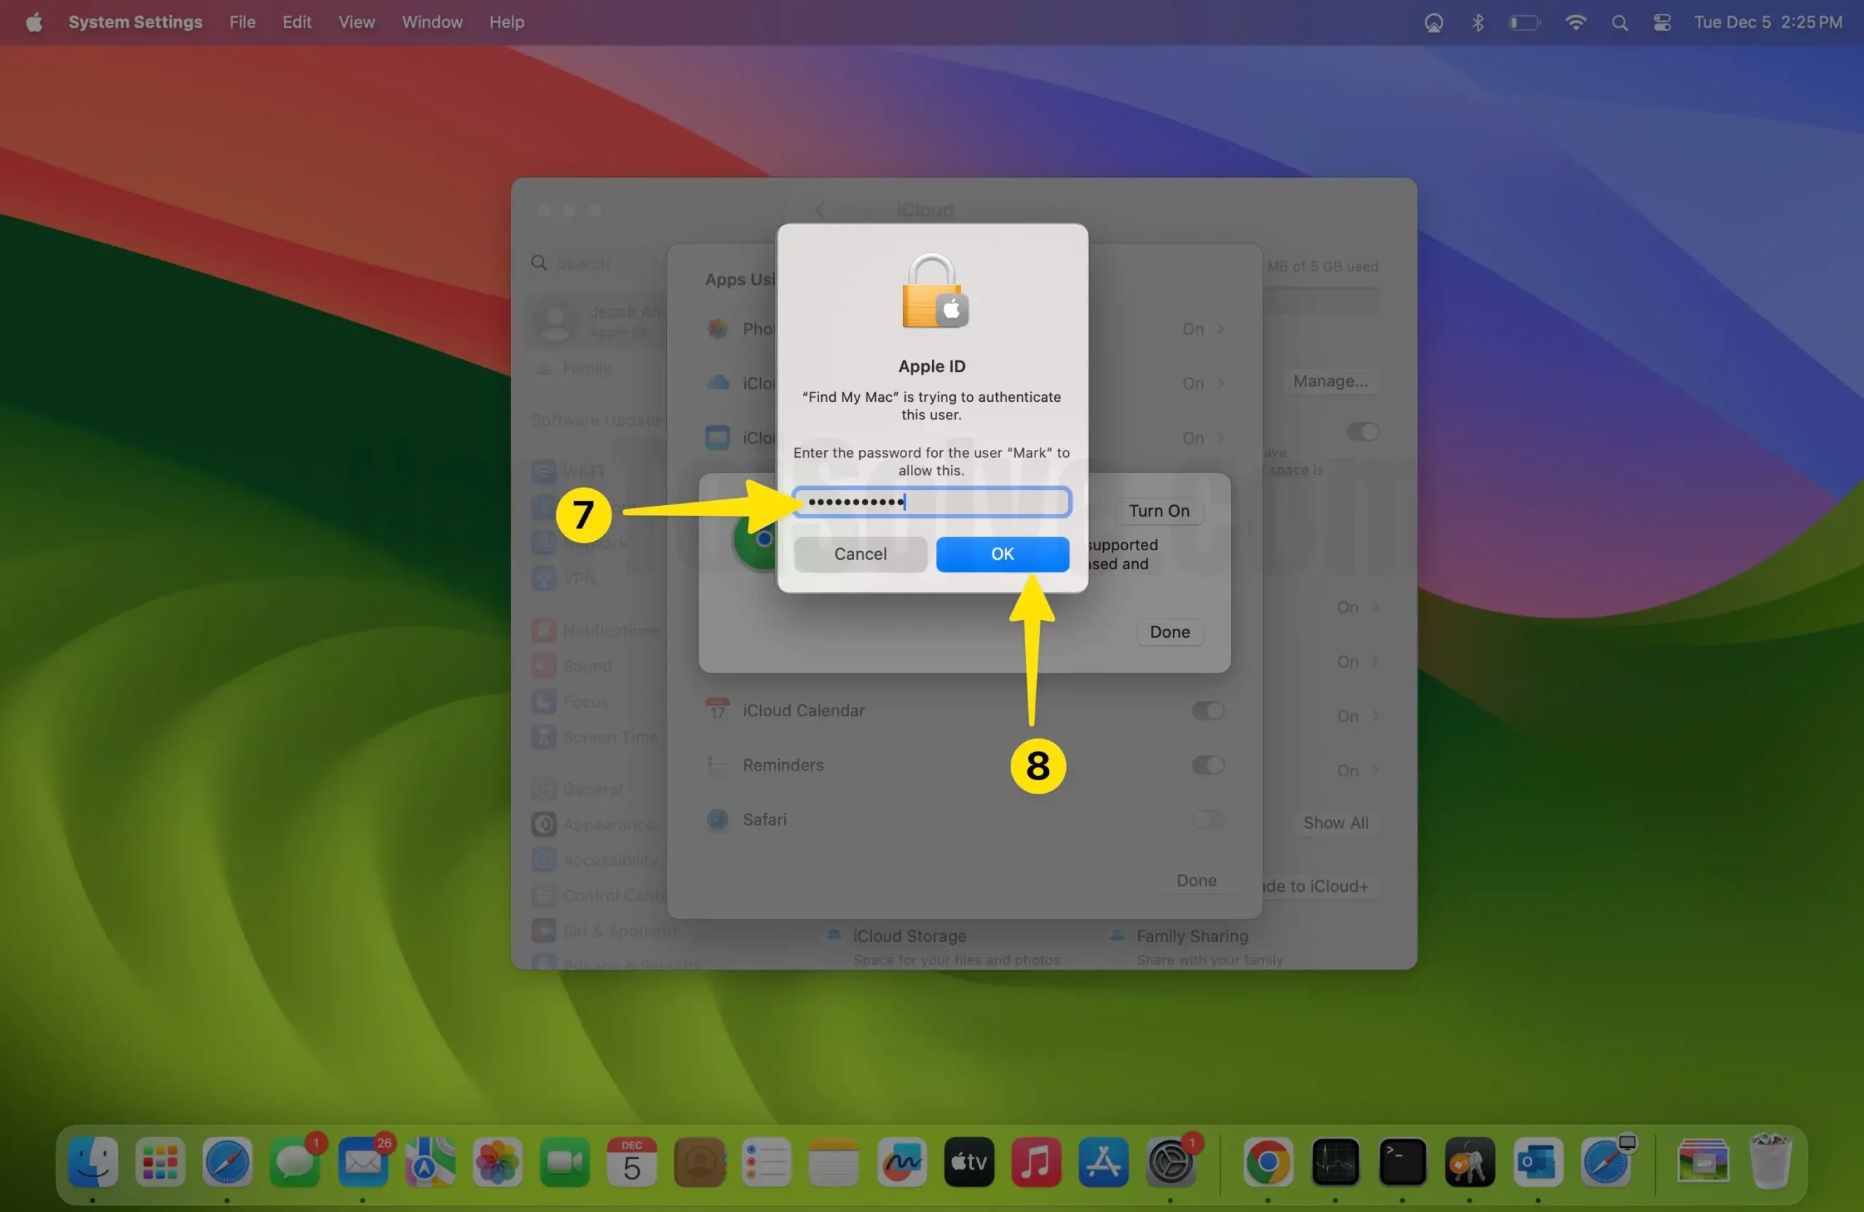
Task: Open Safari from the dock
Action: [x=227, y=1162]
